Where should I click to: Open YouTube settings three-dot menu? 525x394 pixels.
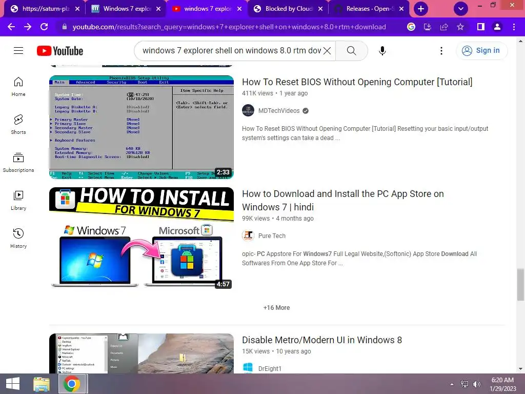click(441, 51)
